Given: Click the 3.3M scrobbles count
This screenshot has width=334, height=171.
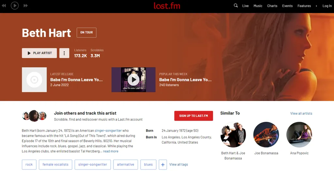Looking at the screenshot, I should (95, 56).
